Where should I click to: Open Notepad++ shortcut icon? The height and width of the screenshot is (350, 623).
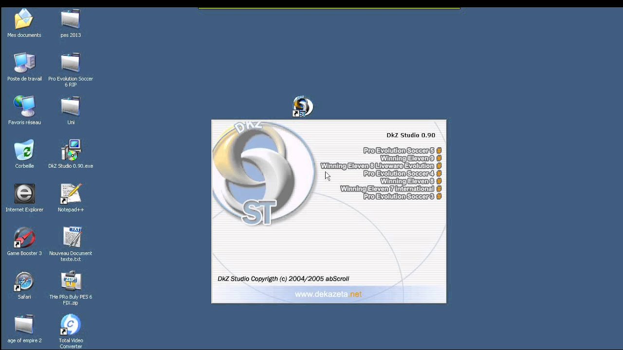71,194
